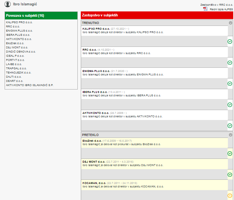Click green checkmark icon for EkoZrak entry
234x200 pixels.
click(x=229, y=154)
